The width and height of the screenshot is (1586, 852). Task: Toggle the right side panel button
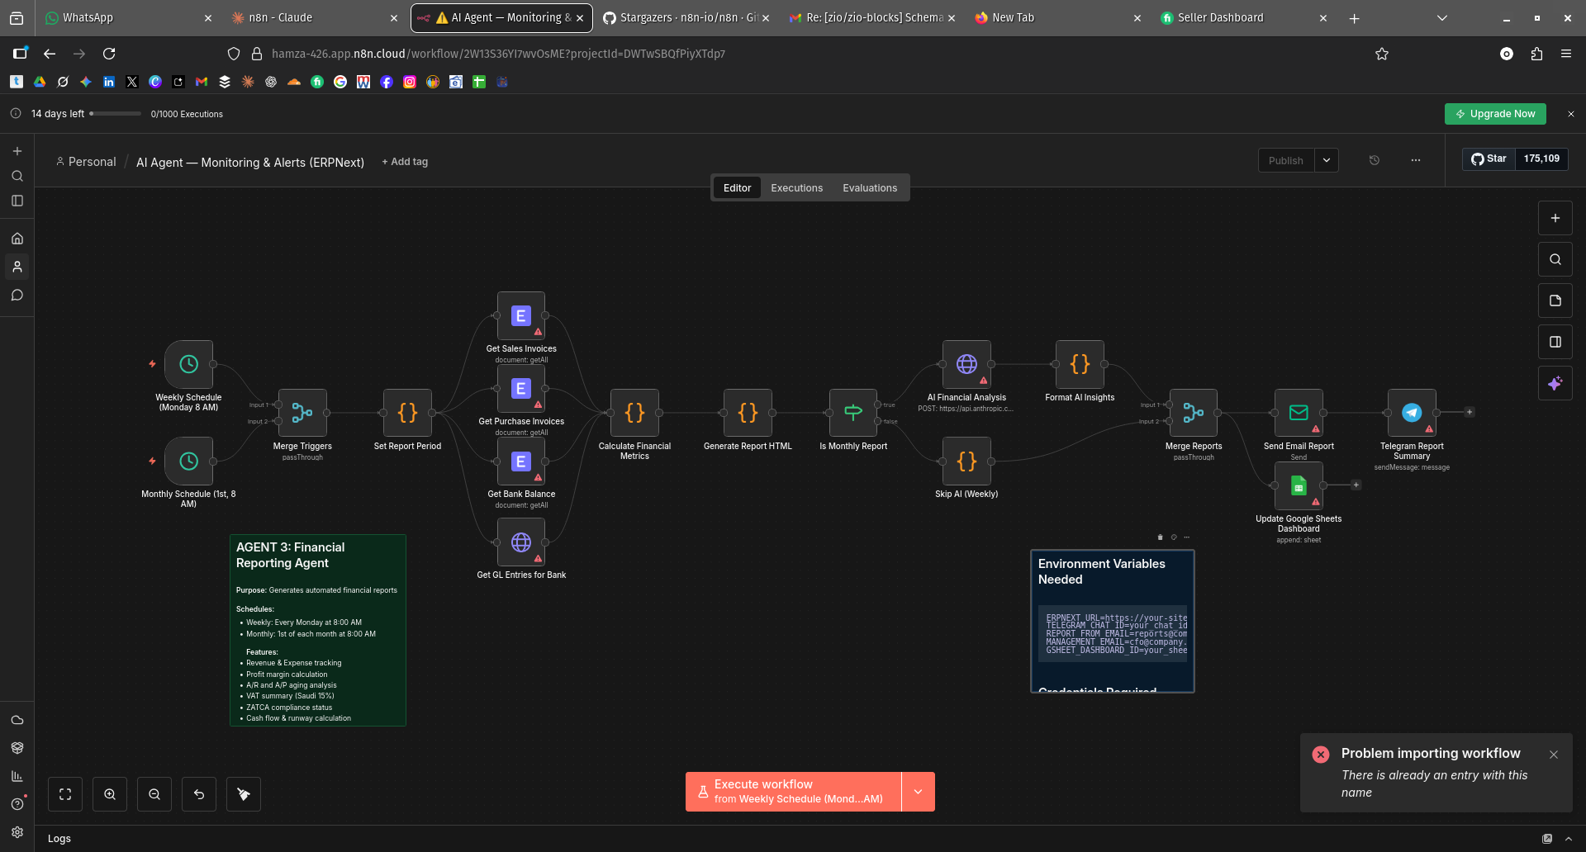(1555, 342)
